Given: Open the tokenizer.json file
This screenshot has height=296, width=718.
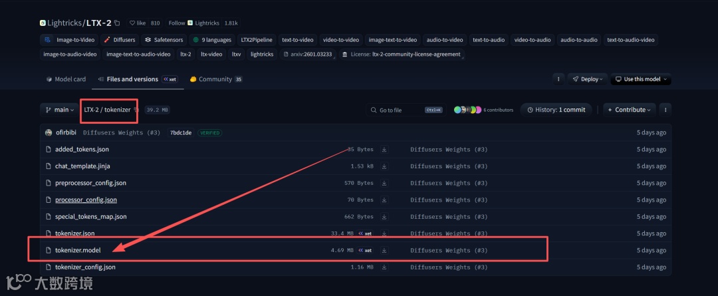Looking at the screenshot, I should 74,233.
